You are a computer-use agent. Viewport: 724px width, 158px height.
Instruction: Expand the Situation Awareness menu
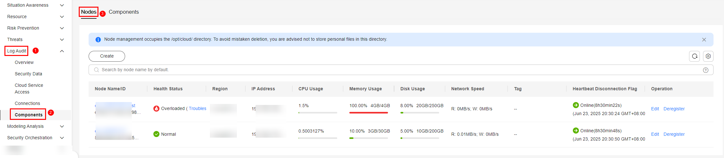click(x=62, y=5)
